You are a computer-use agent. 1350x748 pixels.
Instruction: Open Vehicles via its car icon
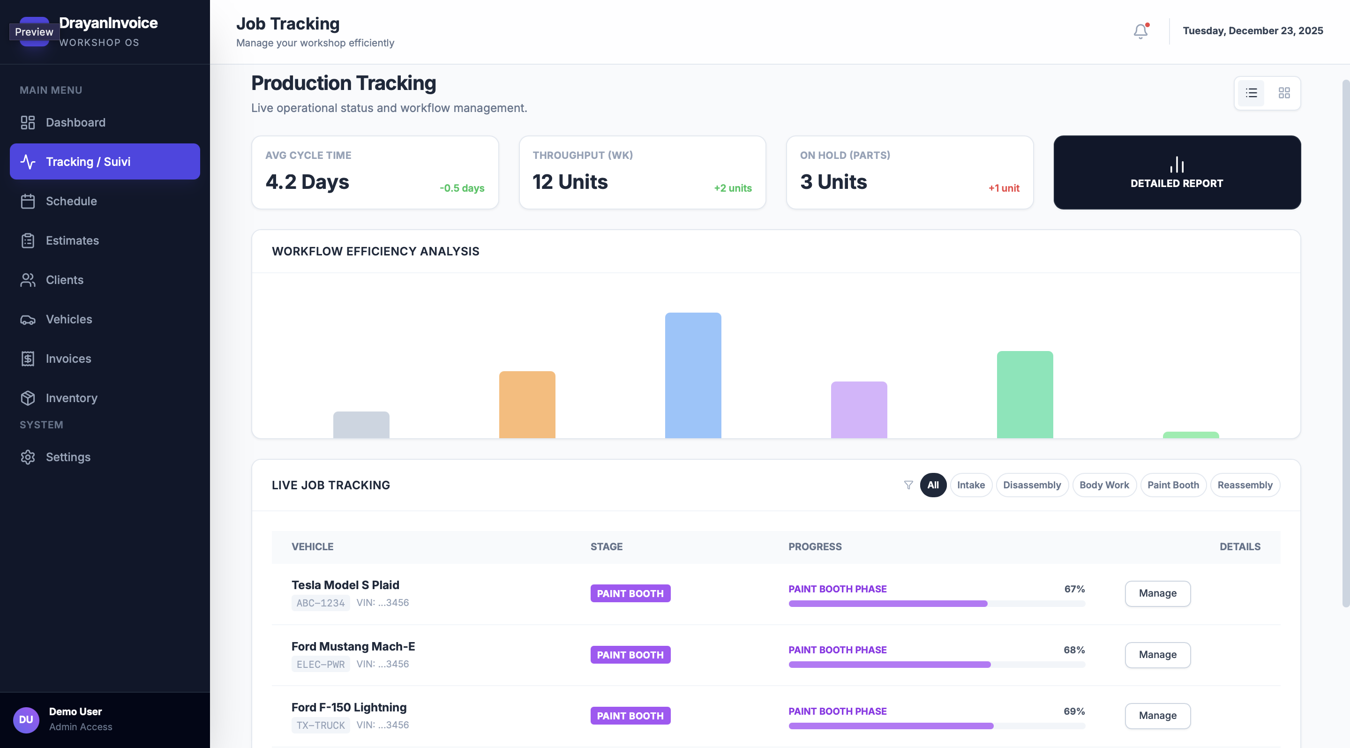28,320
